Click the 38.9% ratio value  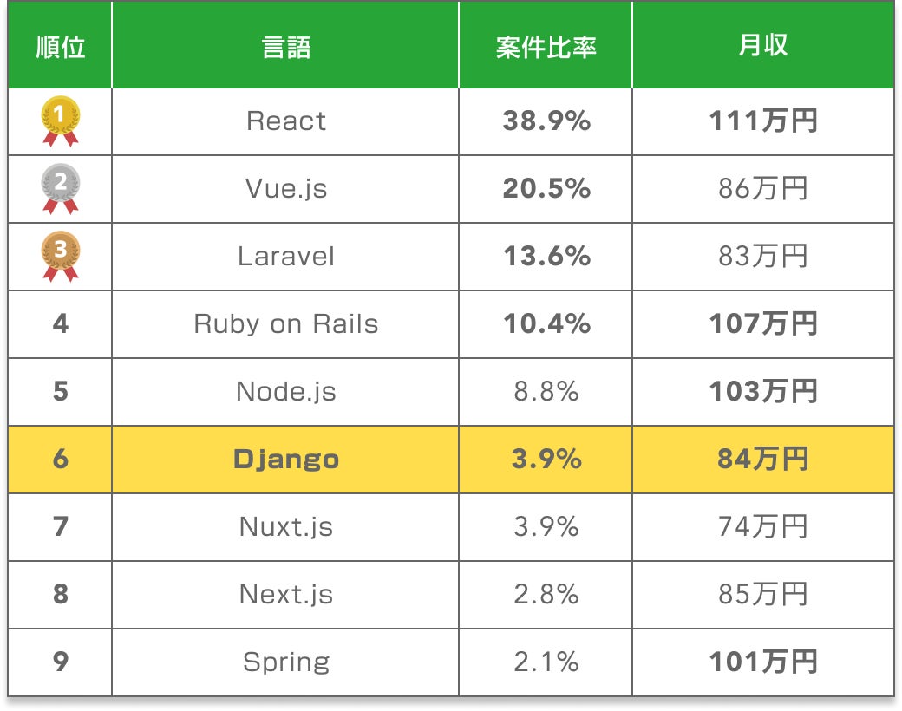[546, 121]
